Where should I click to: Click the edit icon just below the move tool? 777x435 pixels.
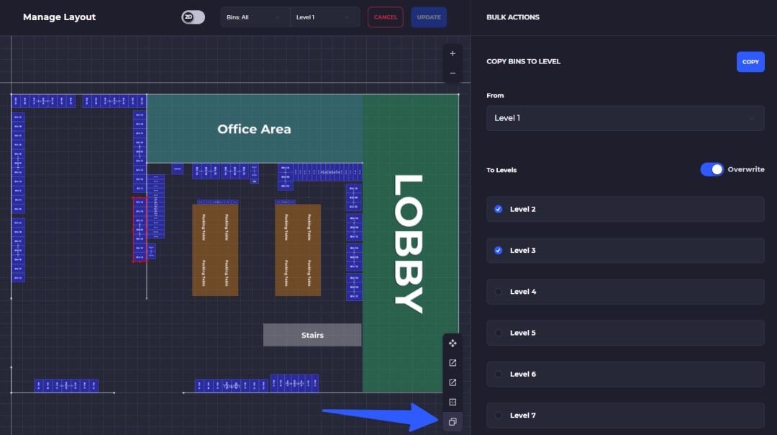[x=453, y=363]
